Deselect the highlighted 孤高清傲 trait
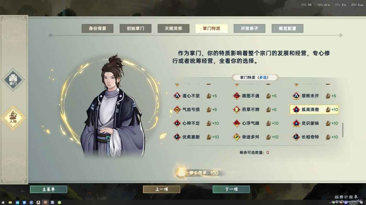The height and width of the screenshot is (205, 366). pyautogui.click(x=314, y=110)
